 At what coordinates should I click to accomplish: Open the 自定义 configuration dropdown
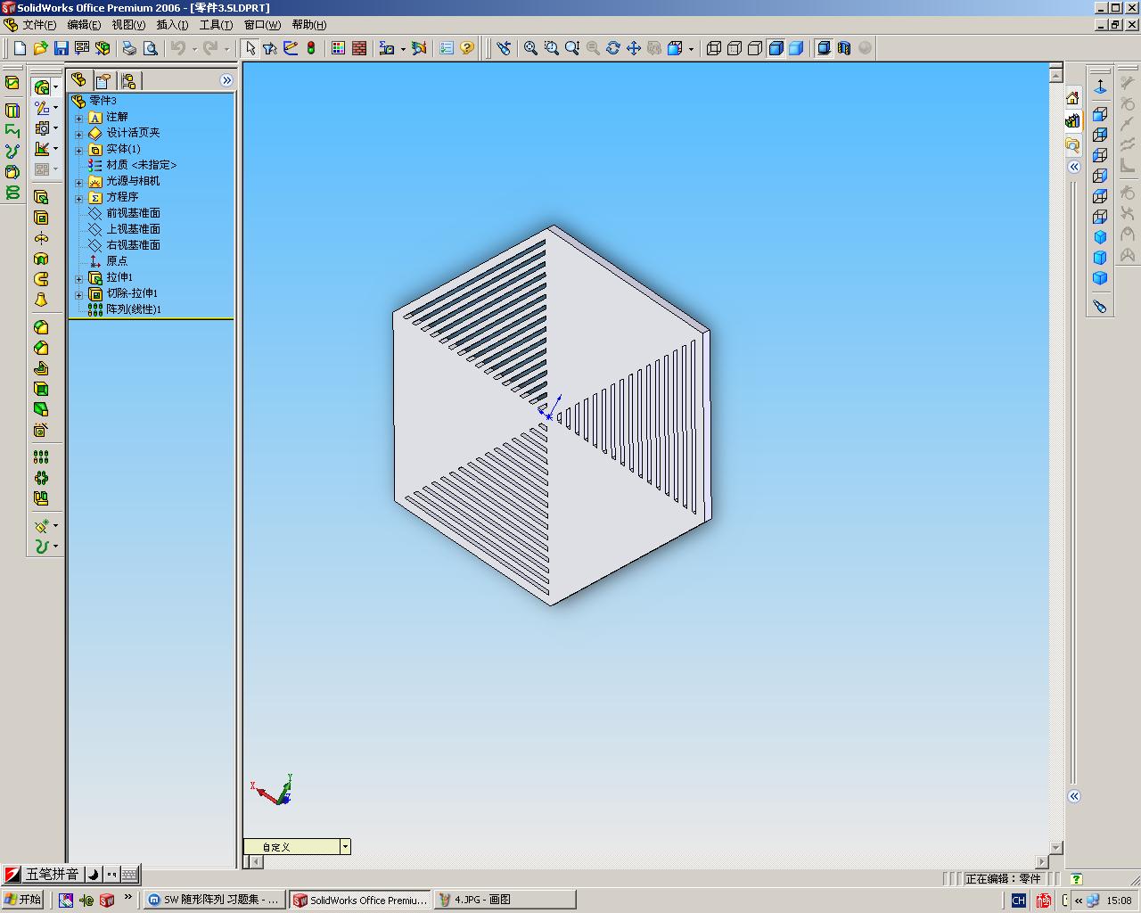click(x=345, y=846)
